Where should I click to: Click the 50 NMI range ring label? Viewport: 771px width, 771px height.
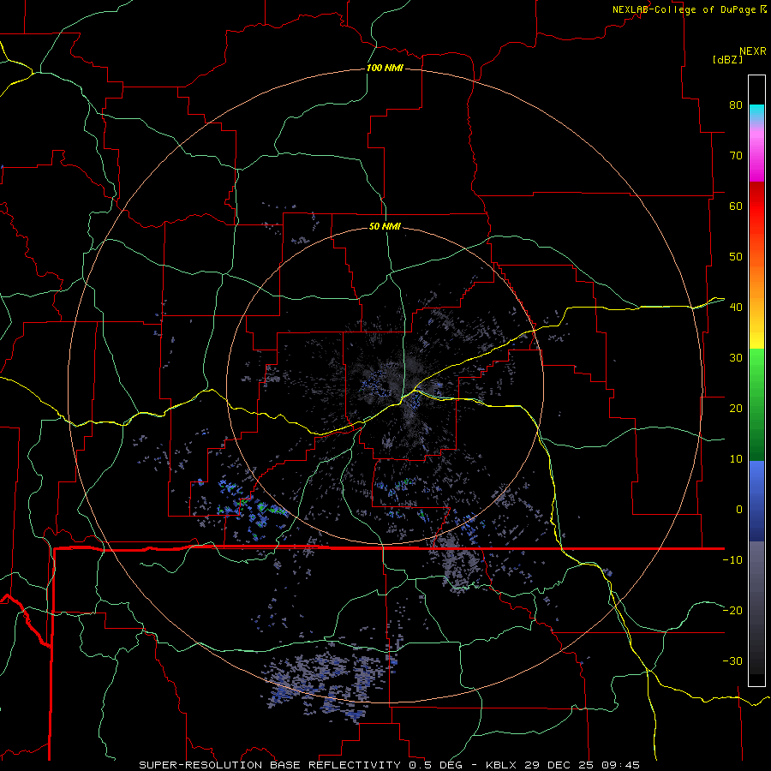[385, 226]
